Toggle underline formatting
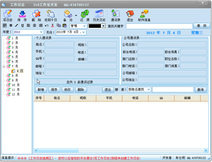This screenshot has height=162, width=212. 22,25
